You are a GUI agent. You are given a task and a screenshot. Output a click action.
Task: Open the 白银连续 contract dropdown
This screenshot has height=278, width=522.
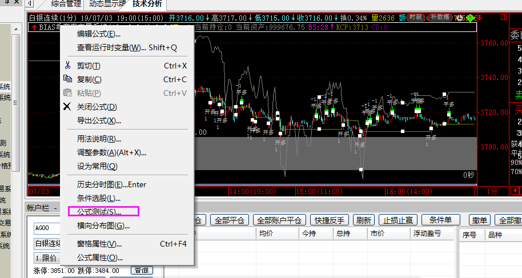click(47, 243)
